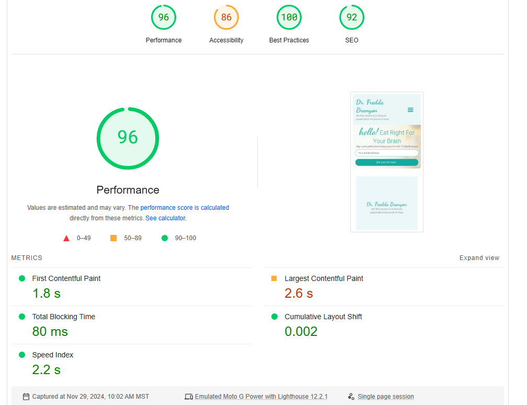The height and width of the screenshot is (405, 527).
Task: Open the page screenshot thumbnail
Action: pos(386,162)
